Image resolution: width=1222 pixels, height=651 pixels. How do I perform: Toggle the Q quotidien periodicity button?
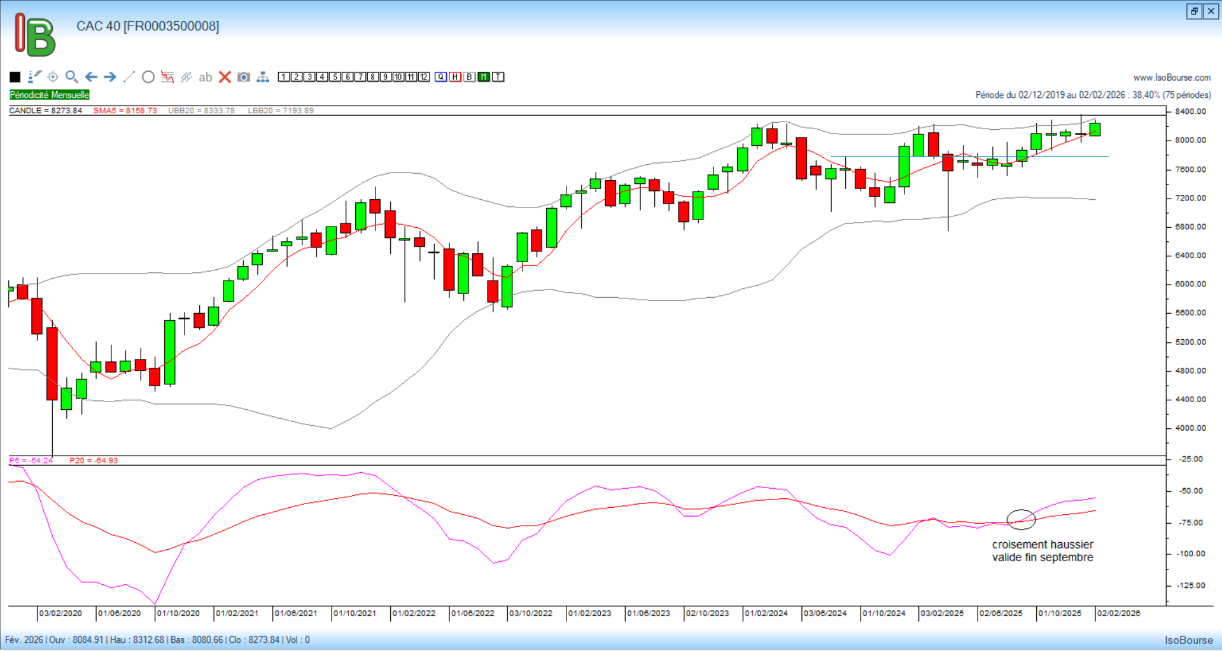pos(441,77)
